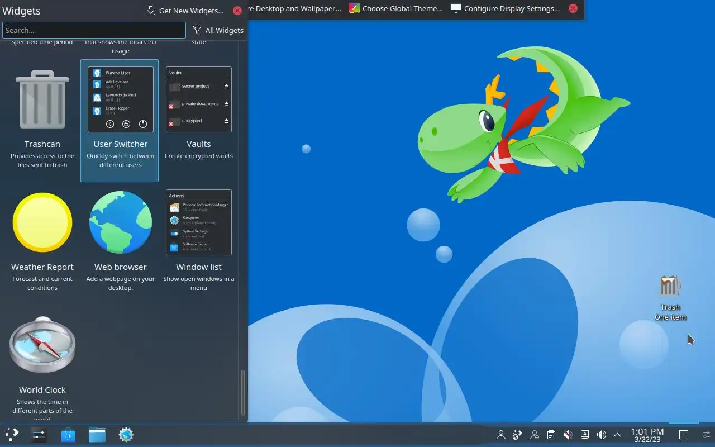
Task: Open System Settings from the taskbar
Action: pyautogui.click(x=39, y=435)
